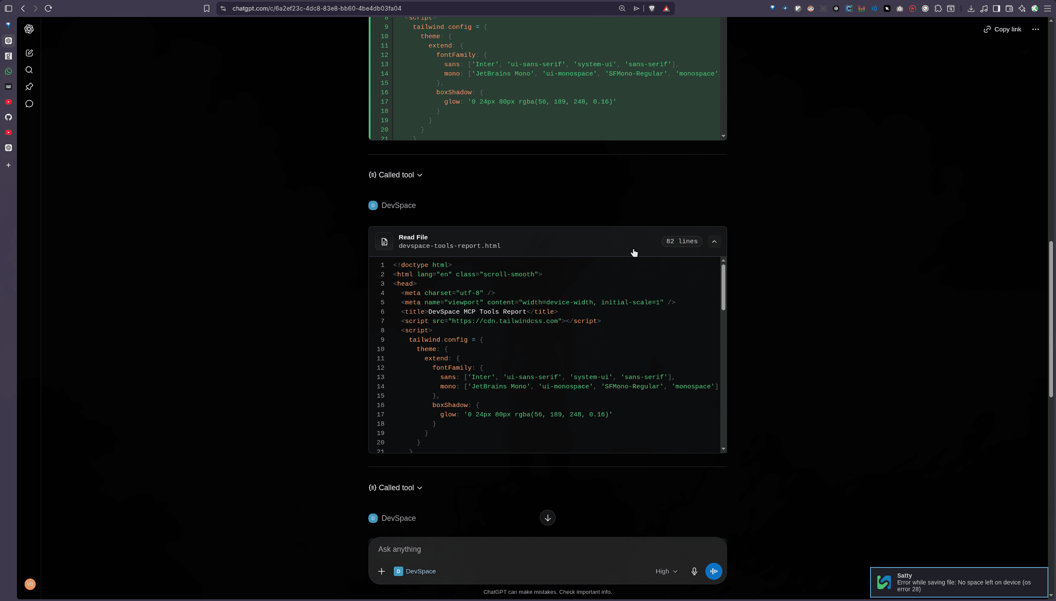Open the Leo AI sparkle icon

(x=1022, y=8)
